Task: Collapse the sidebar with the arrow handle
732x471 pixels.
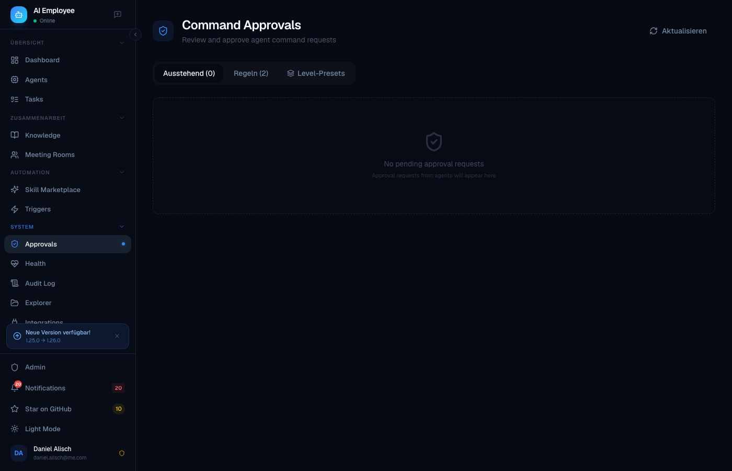Action: point(135,35)
